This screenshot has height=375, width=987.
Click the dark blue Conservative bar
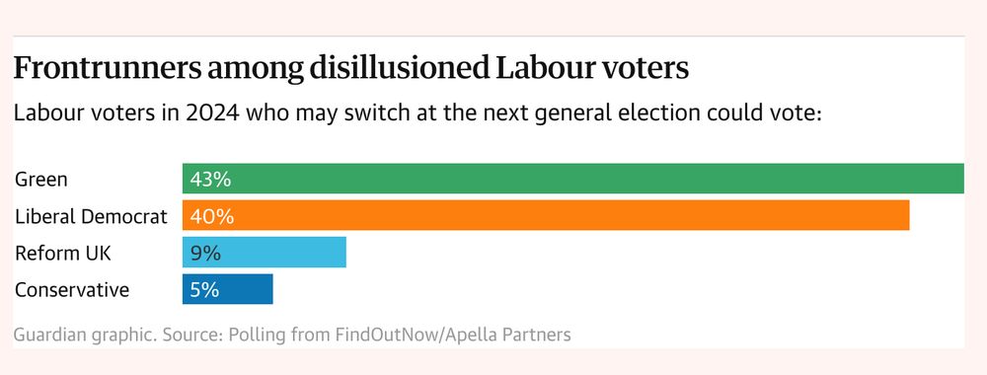(x=228, y=289)
